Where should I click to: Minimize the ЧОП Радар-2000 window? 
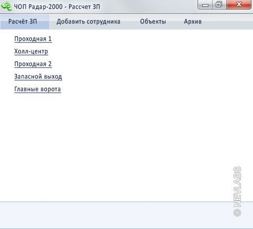point(205,4)
